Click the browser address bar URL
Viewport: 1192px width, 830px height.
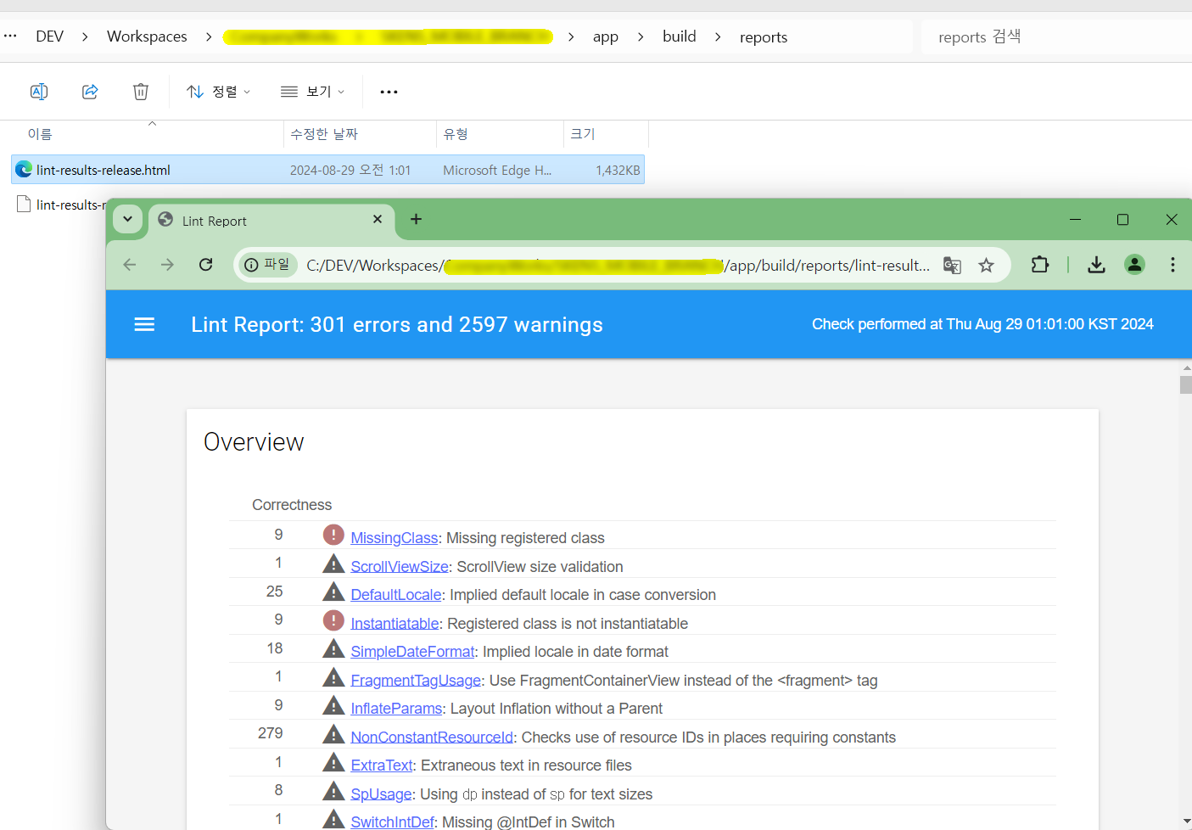coord(618,266)
